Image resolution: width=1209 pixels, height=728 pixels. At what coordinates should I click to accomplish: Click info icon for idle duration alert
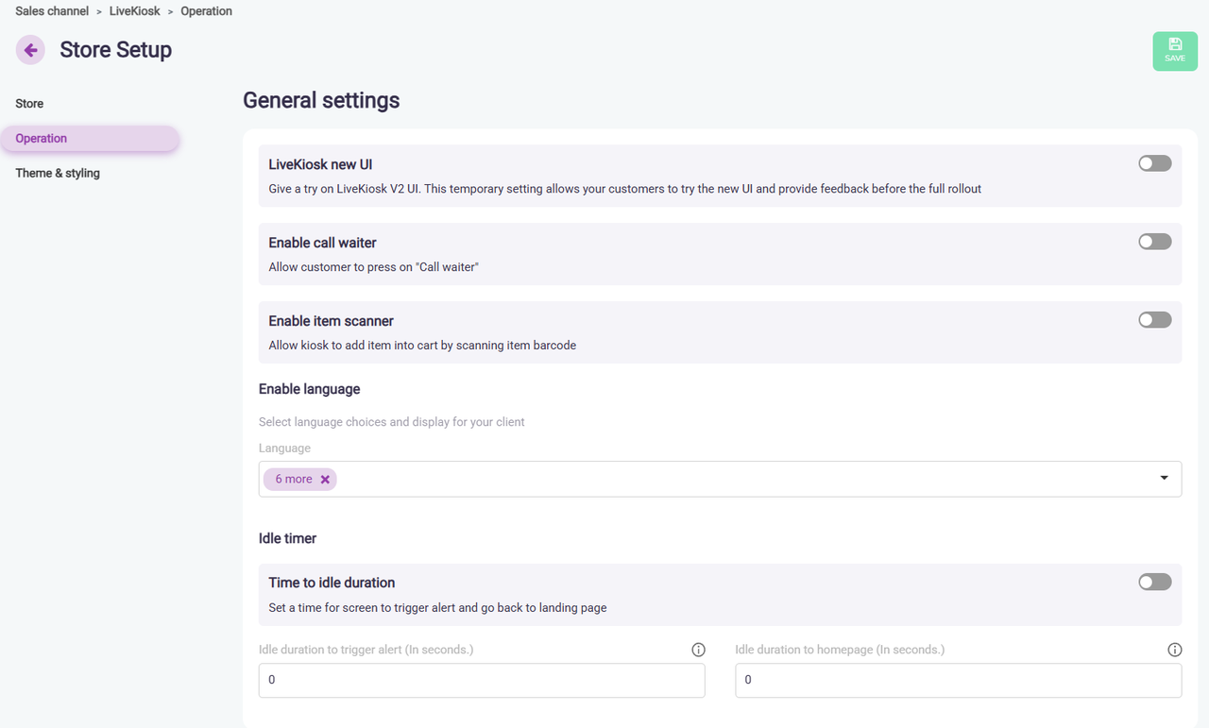[x=698, y=650]
